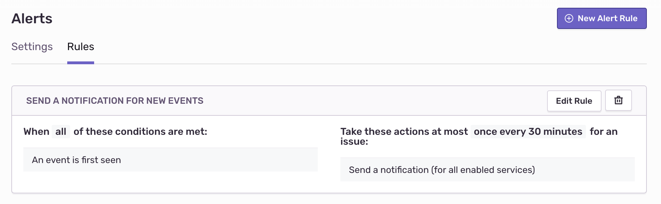Screen dimensions: 661x204
Task: Click the 'all' condition match toggle
Action: [61, 132]
